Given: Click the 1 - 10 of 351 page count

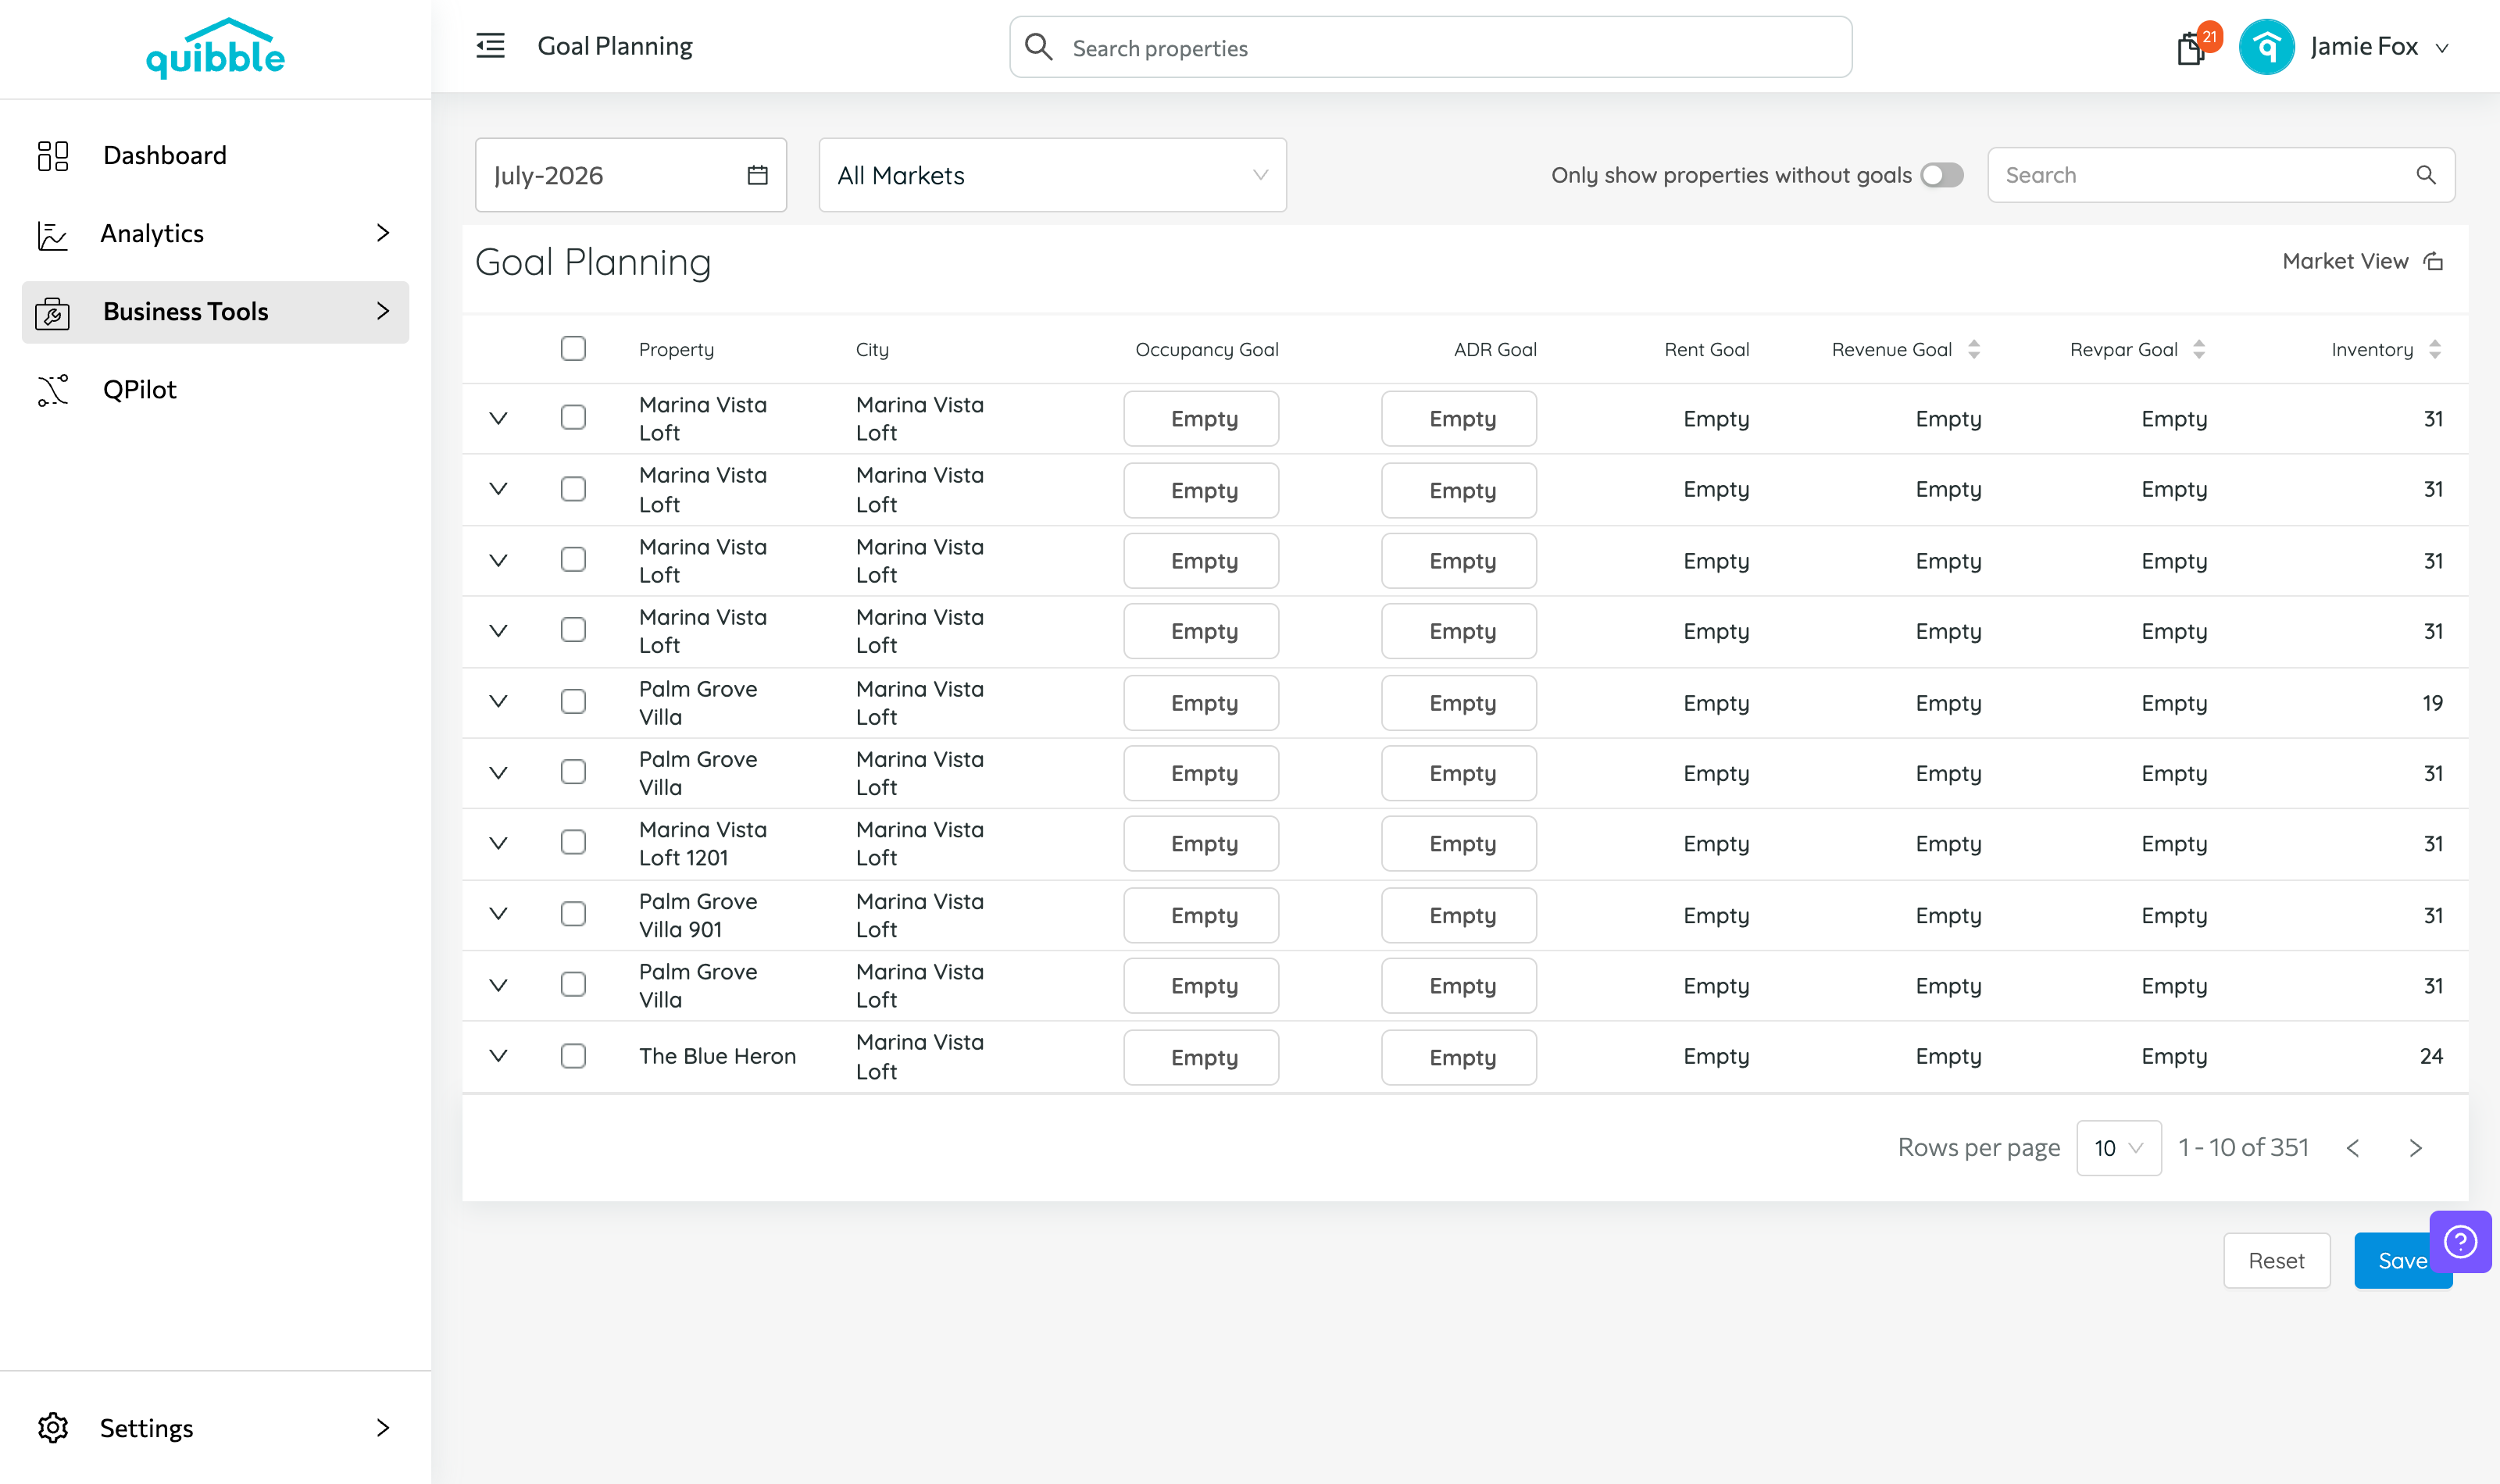Looking at the screenshot, I should pos(2243,1147).
